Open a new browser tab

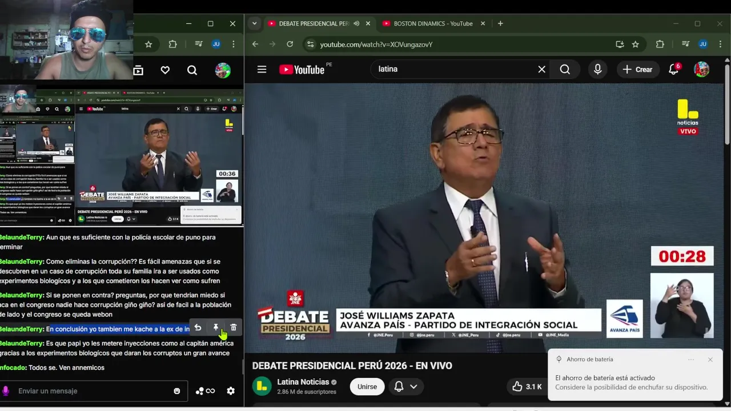500,23
